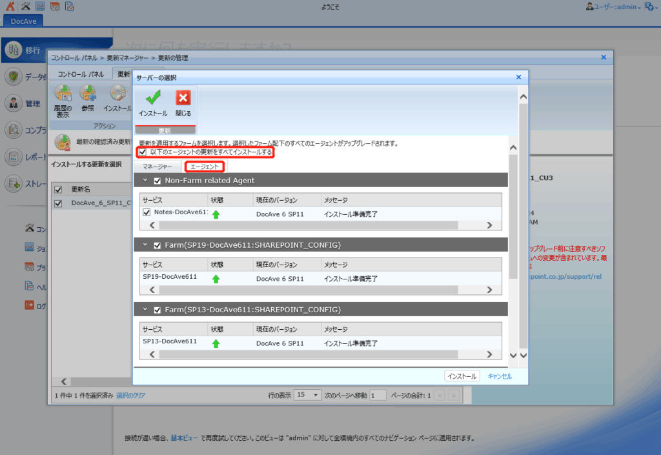Click the 次のページへ移動 page number field
This screenshot has height=455, width=661.
tap(378, 395)
